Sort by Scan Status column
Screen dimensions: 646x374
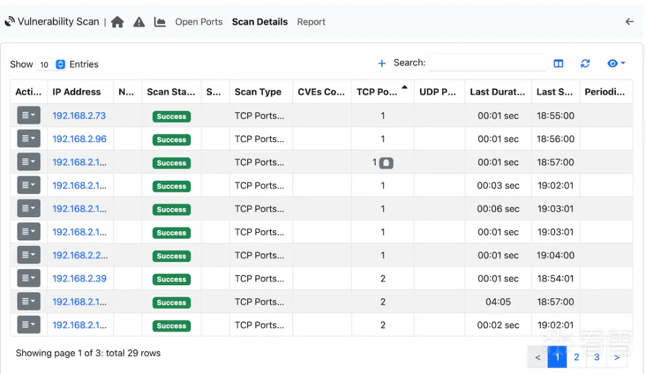[x=171, y=92]
